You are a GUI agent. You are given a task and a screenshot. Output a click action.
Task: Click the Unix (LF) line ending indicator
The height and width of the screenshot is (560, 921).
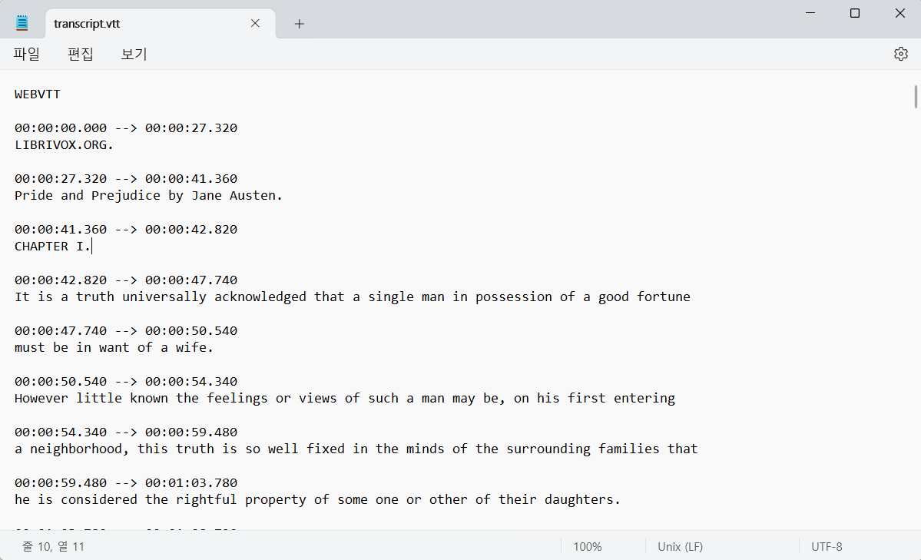680,546
